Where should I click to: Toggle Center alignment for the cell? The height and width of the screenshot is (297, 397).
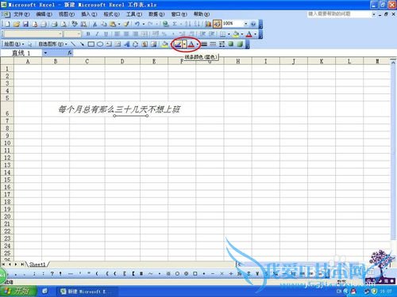point(126,34)
